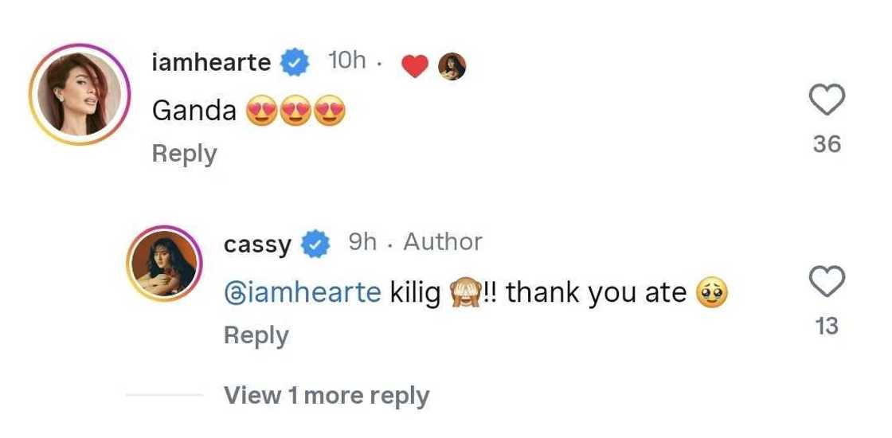Click iamhearte's blue verified badge

(x=297, y=63)
